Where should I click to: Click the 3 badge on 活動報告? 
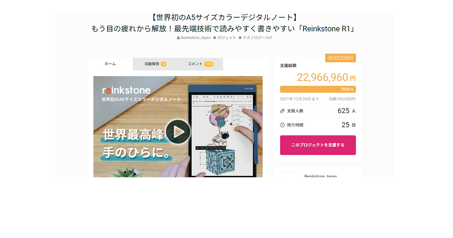(x=163, y=64)
